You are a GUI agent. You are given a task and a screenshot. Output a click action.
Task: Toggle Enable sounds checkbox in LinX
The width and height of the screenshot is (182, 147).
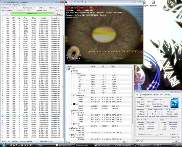pos(37,10)
